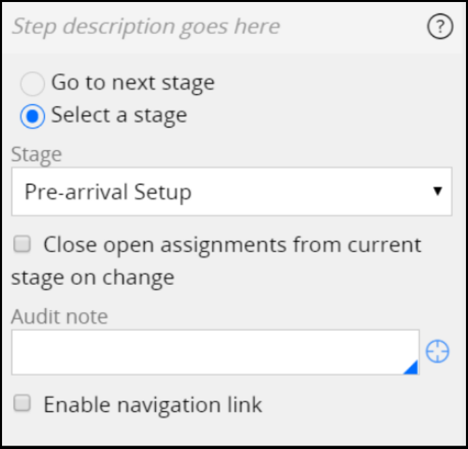Screen dimensions: 468x449
Task: Click the Close open assignments label text
Action: [232, 245]
